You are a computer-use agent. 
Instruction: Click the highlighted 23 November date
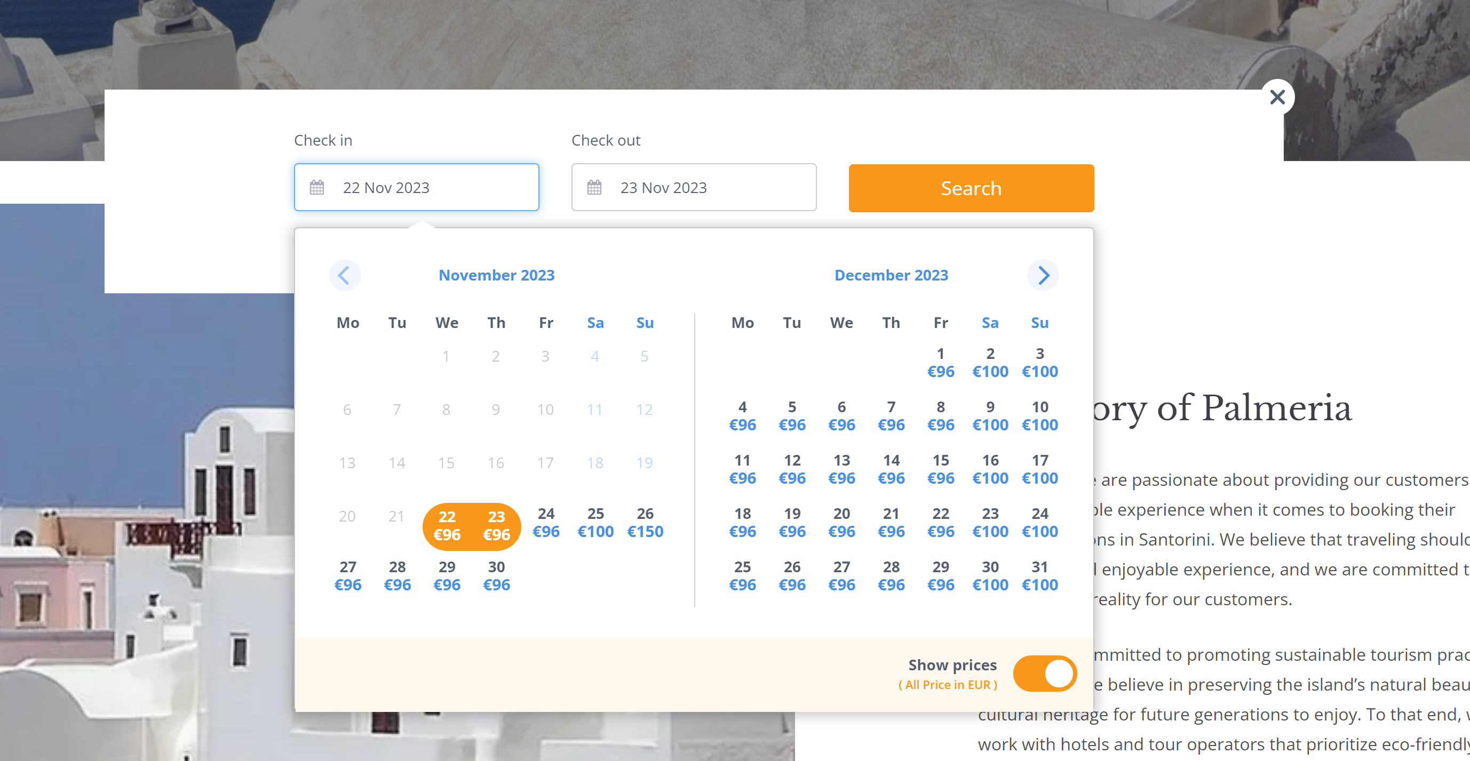pos(496,525)
